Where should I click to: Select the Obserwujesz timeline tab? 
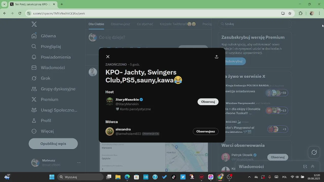click(x=120, y=24)
